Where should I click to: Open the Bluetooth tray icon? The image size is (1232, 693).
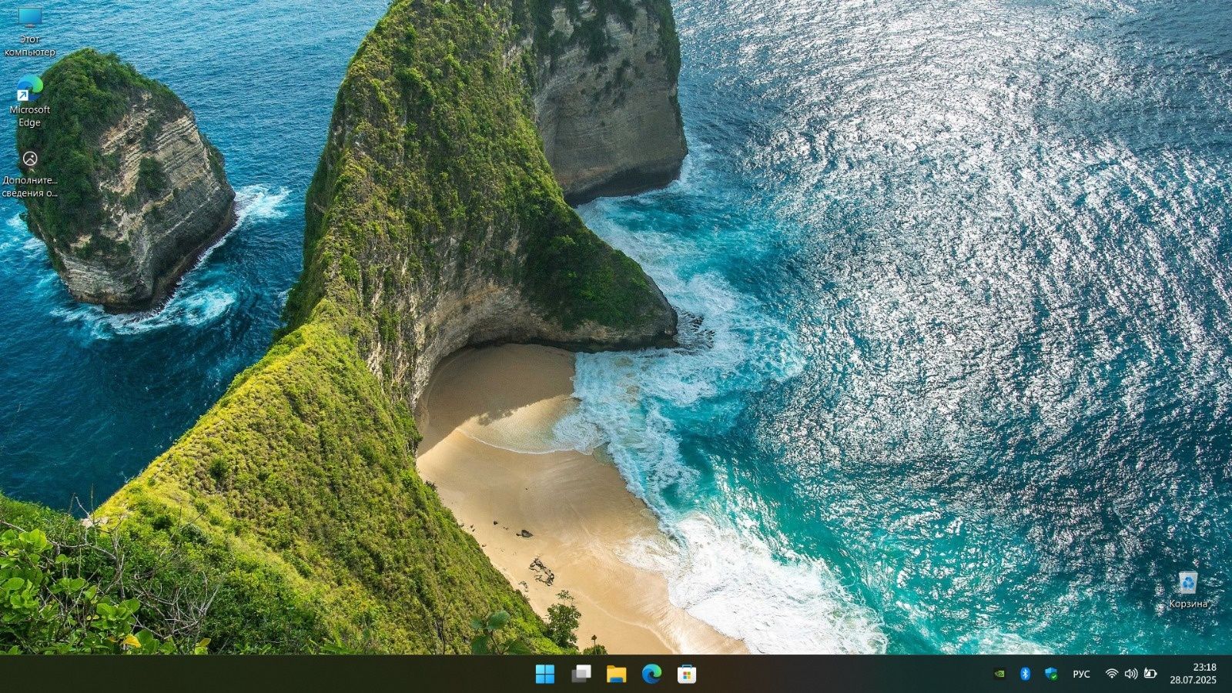coord(1025,674)
